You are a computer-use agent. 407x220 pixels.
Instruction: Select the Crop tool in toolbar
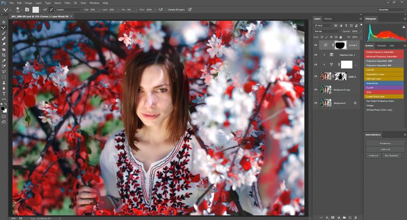point(4,55)
